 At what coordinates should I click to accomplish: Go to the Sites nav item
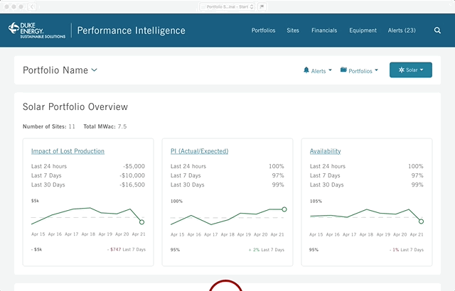pos(293,31)
